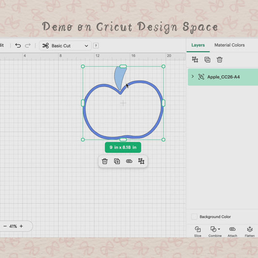Click the Redo arrow icon
The height and width of the screenshot is (258, 258).
pyautogui.click(x=28, y=46)
